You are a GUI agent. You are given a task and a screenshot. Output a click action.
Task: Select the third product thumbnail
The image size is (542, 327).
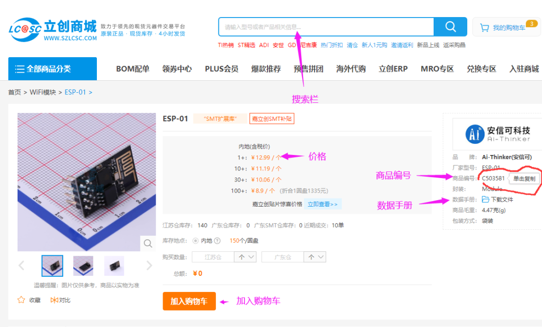(114, 266)
